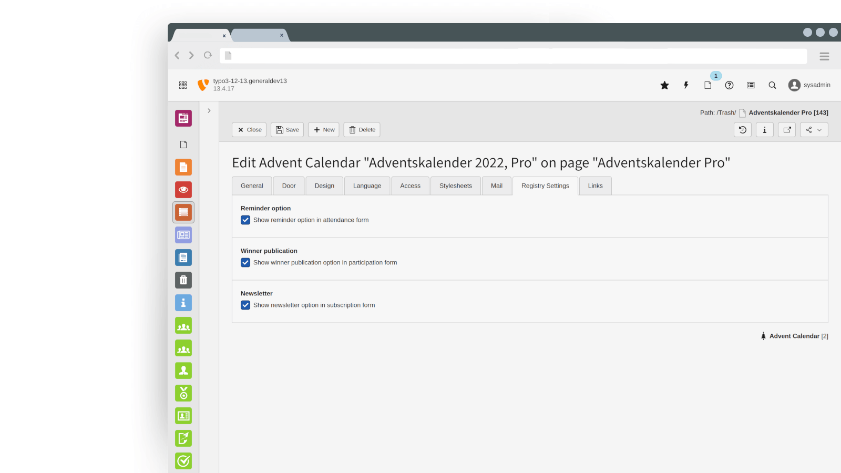The width and height of the screenshot is (841, 473).
Task: Switch to the Mail tab
Action: [x=497, y=186]
